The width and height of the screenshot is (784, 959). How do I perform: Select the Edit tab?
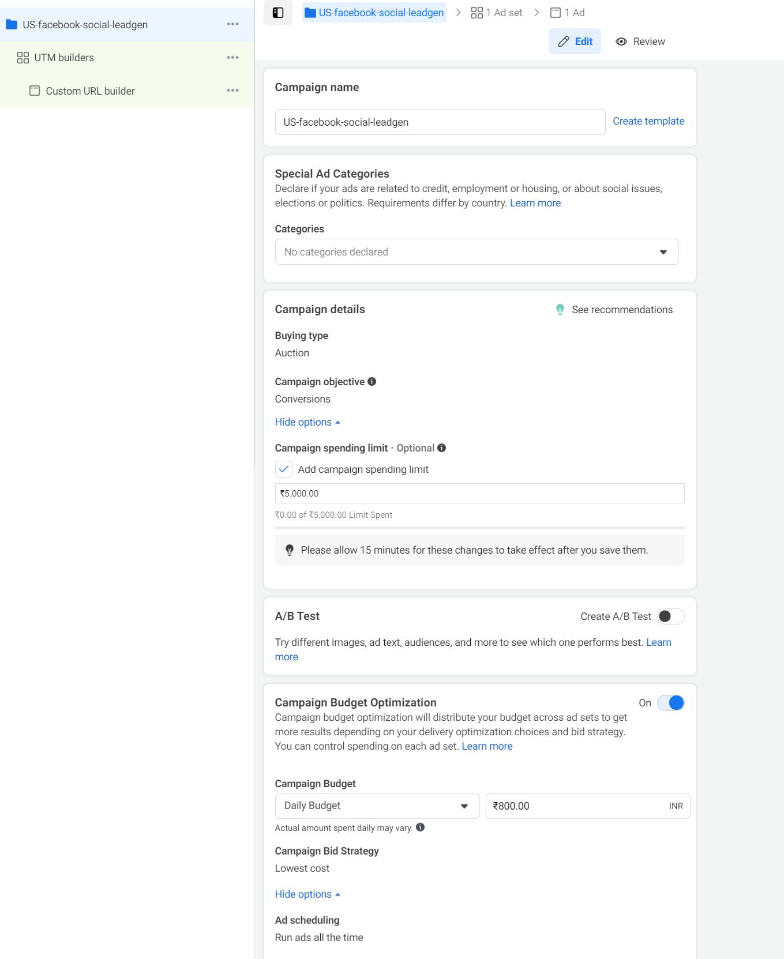click(x=575, y=42)
